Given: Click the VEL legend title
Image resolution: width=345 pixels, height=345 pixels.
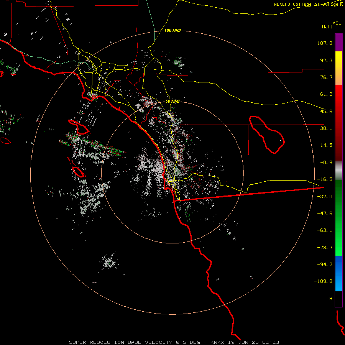Looking at the screenshot, I should point(337,23).
